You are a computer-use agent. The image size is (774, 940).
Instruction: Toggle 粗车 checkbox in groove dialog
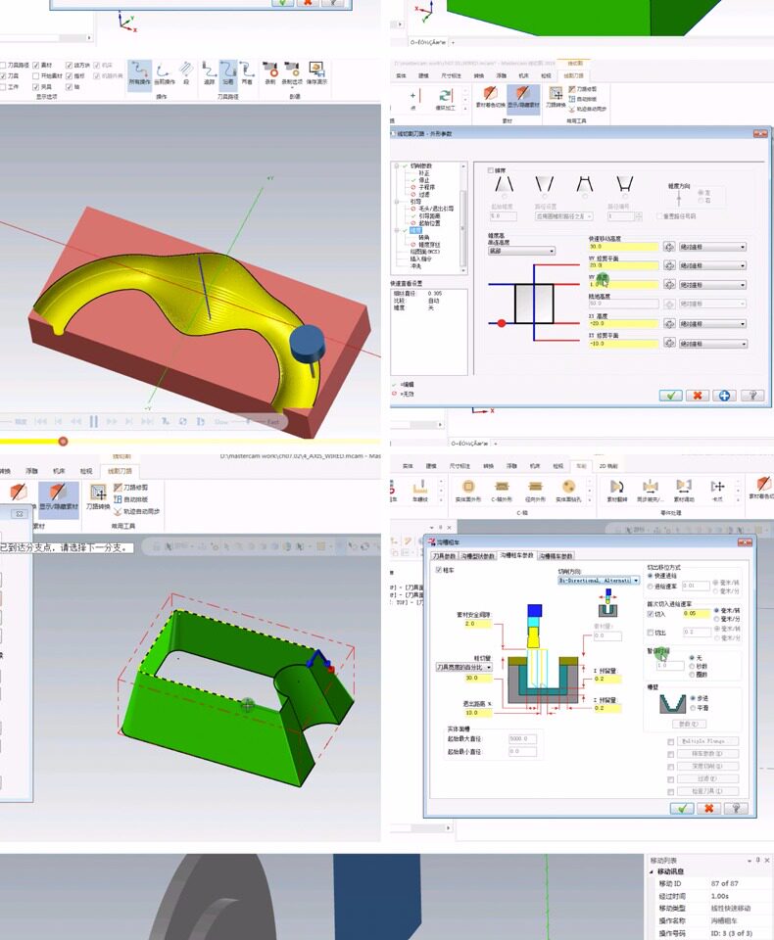click(439, 570)
